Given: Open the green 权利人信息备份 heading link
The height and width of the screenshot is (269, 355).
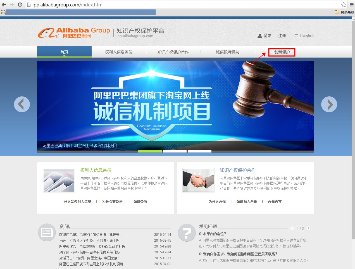Looking at the screenshot, I should (96, 170).
